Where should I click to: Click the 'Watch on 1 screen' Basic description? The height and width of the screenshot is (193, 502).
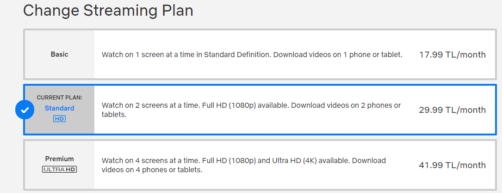pyautogui.click(x=252, y=55)
